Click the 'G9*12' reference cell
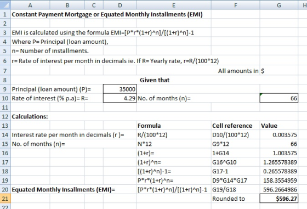This screenshot has height=209, width=307. tap(220, 144)
